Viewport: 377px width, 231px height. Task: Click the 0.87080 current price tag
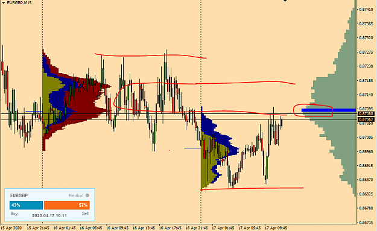point(366,114)
